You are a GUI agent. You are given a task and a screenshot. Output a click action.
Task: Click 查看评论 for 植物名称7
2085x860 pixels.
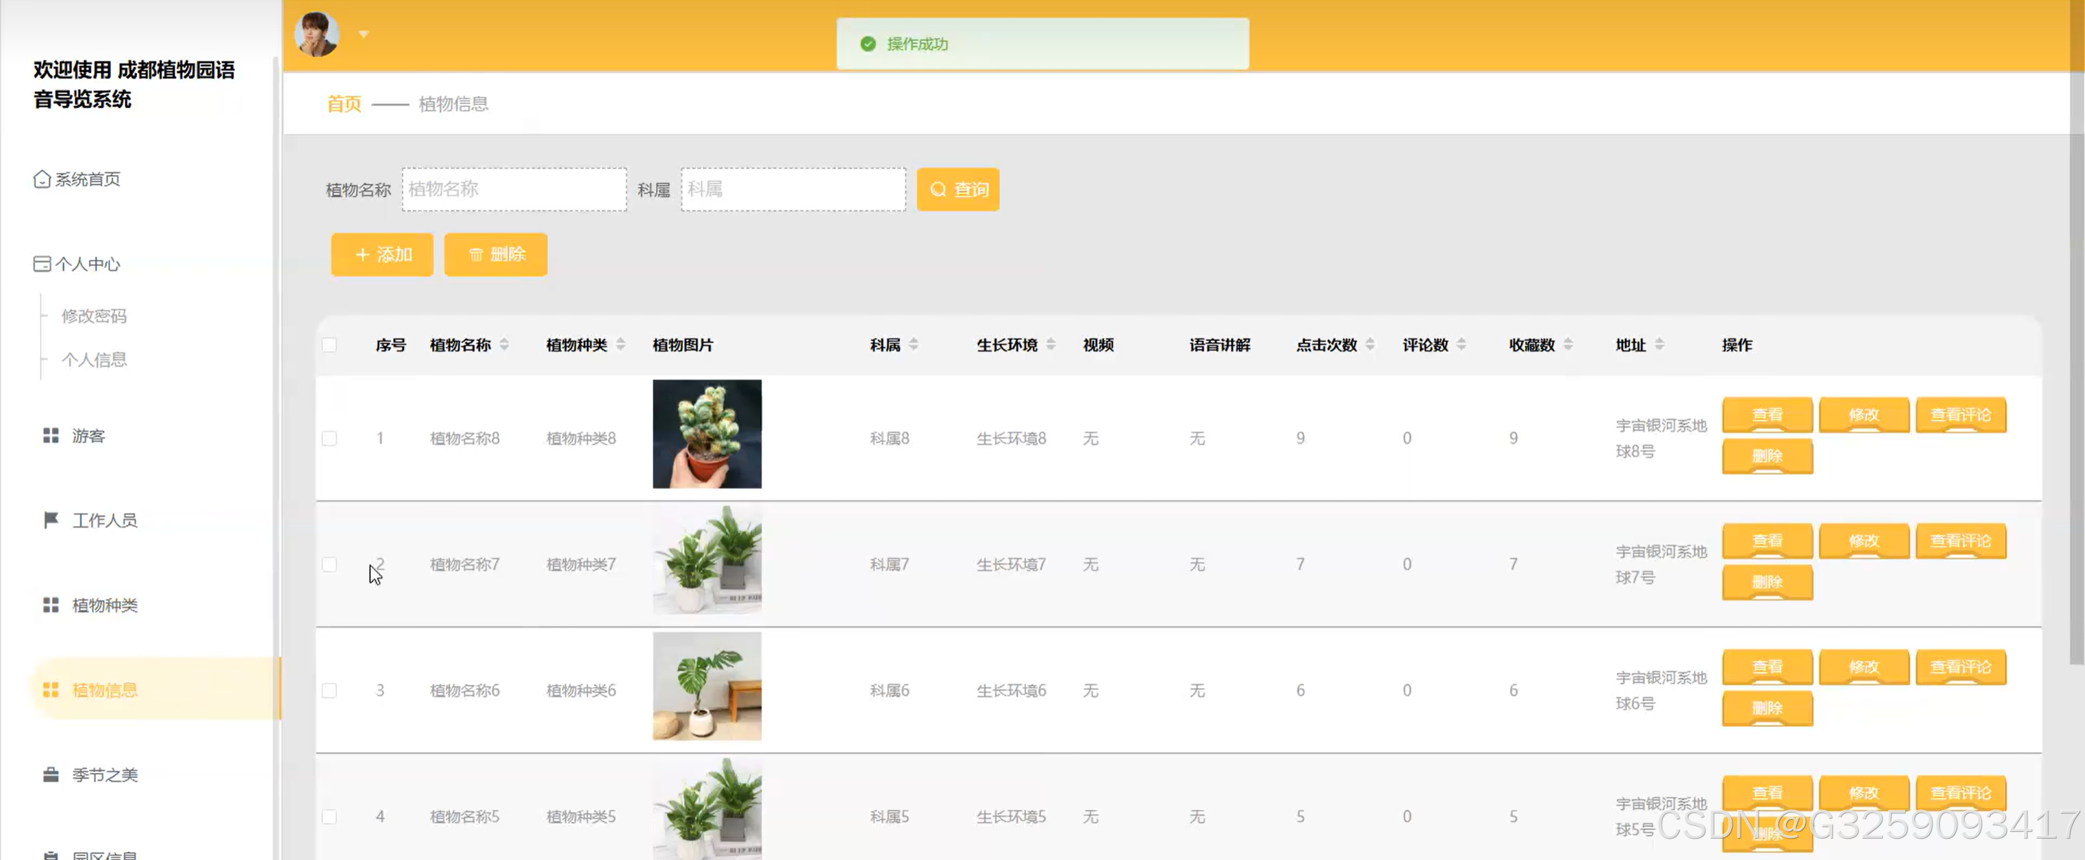[x=1961, y=541]
